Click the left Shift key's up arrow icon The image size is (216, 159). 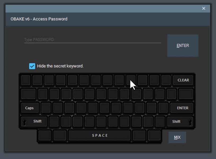coord(24,122)
